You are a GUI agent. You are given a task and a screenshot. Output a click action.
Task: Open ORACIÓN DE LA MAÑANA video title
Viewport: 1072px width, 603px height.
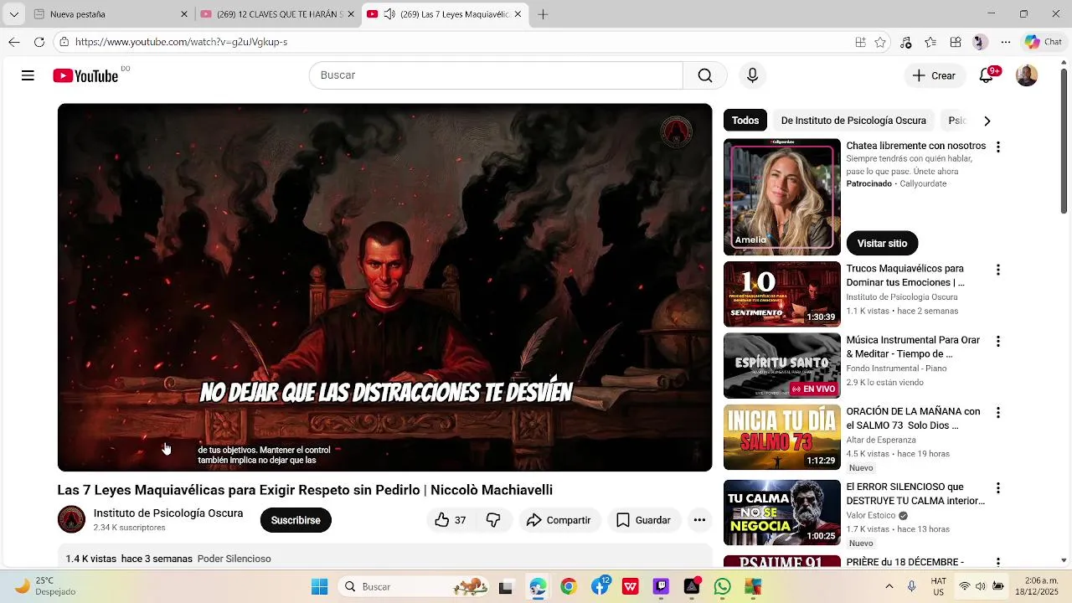(913, 418)
